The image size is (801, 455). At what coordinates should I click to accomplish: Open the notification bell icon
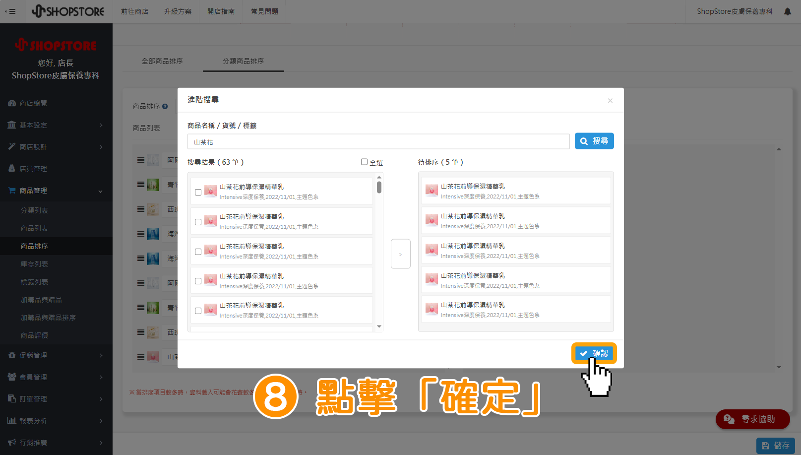(788, 11)
